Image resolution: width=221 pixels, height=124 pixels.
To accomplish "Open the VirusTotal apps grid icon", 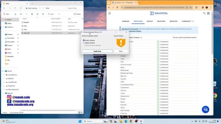I will tap(208, 13).
